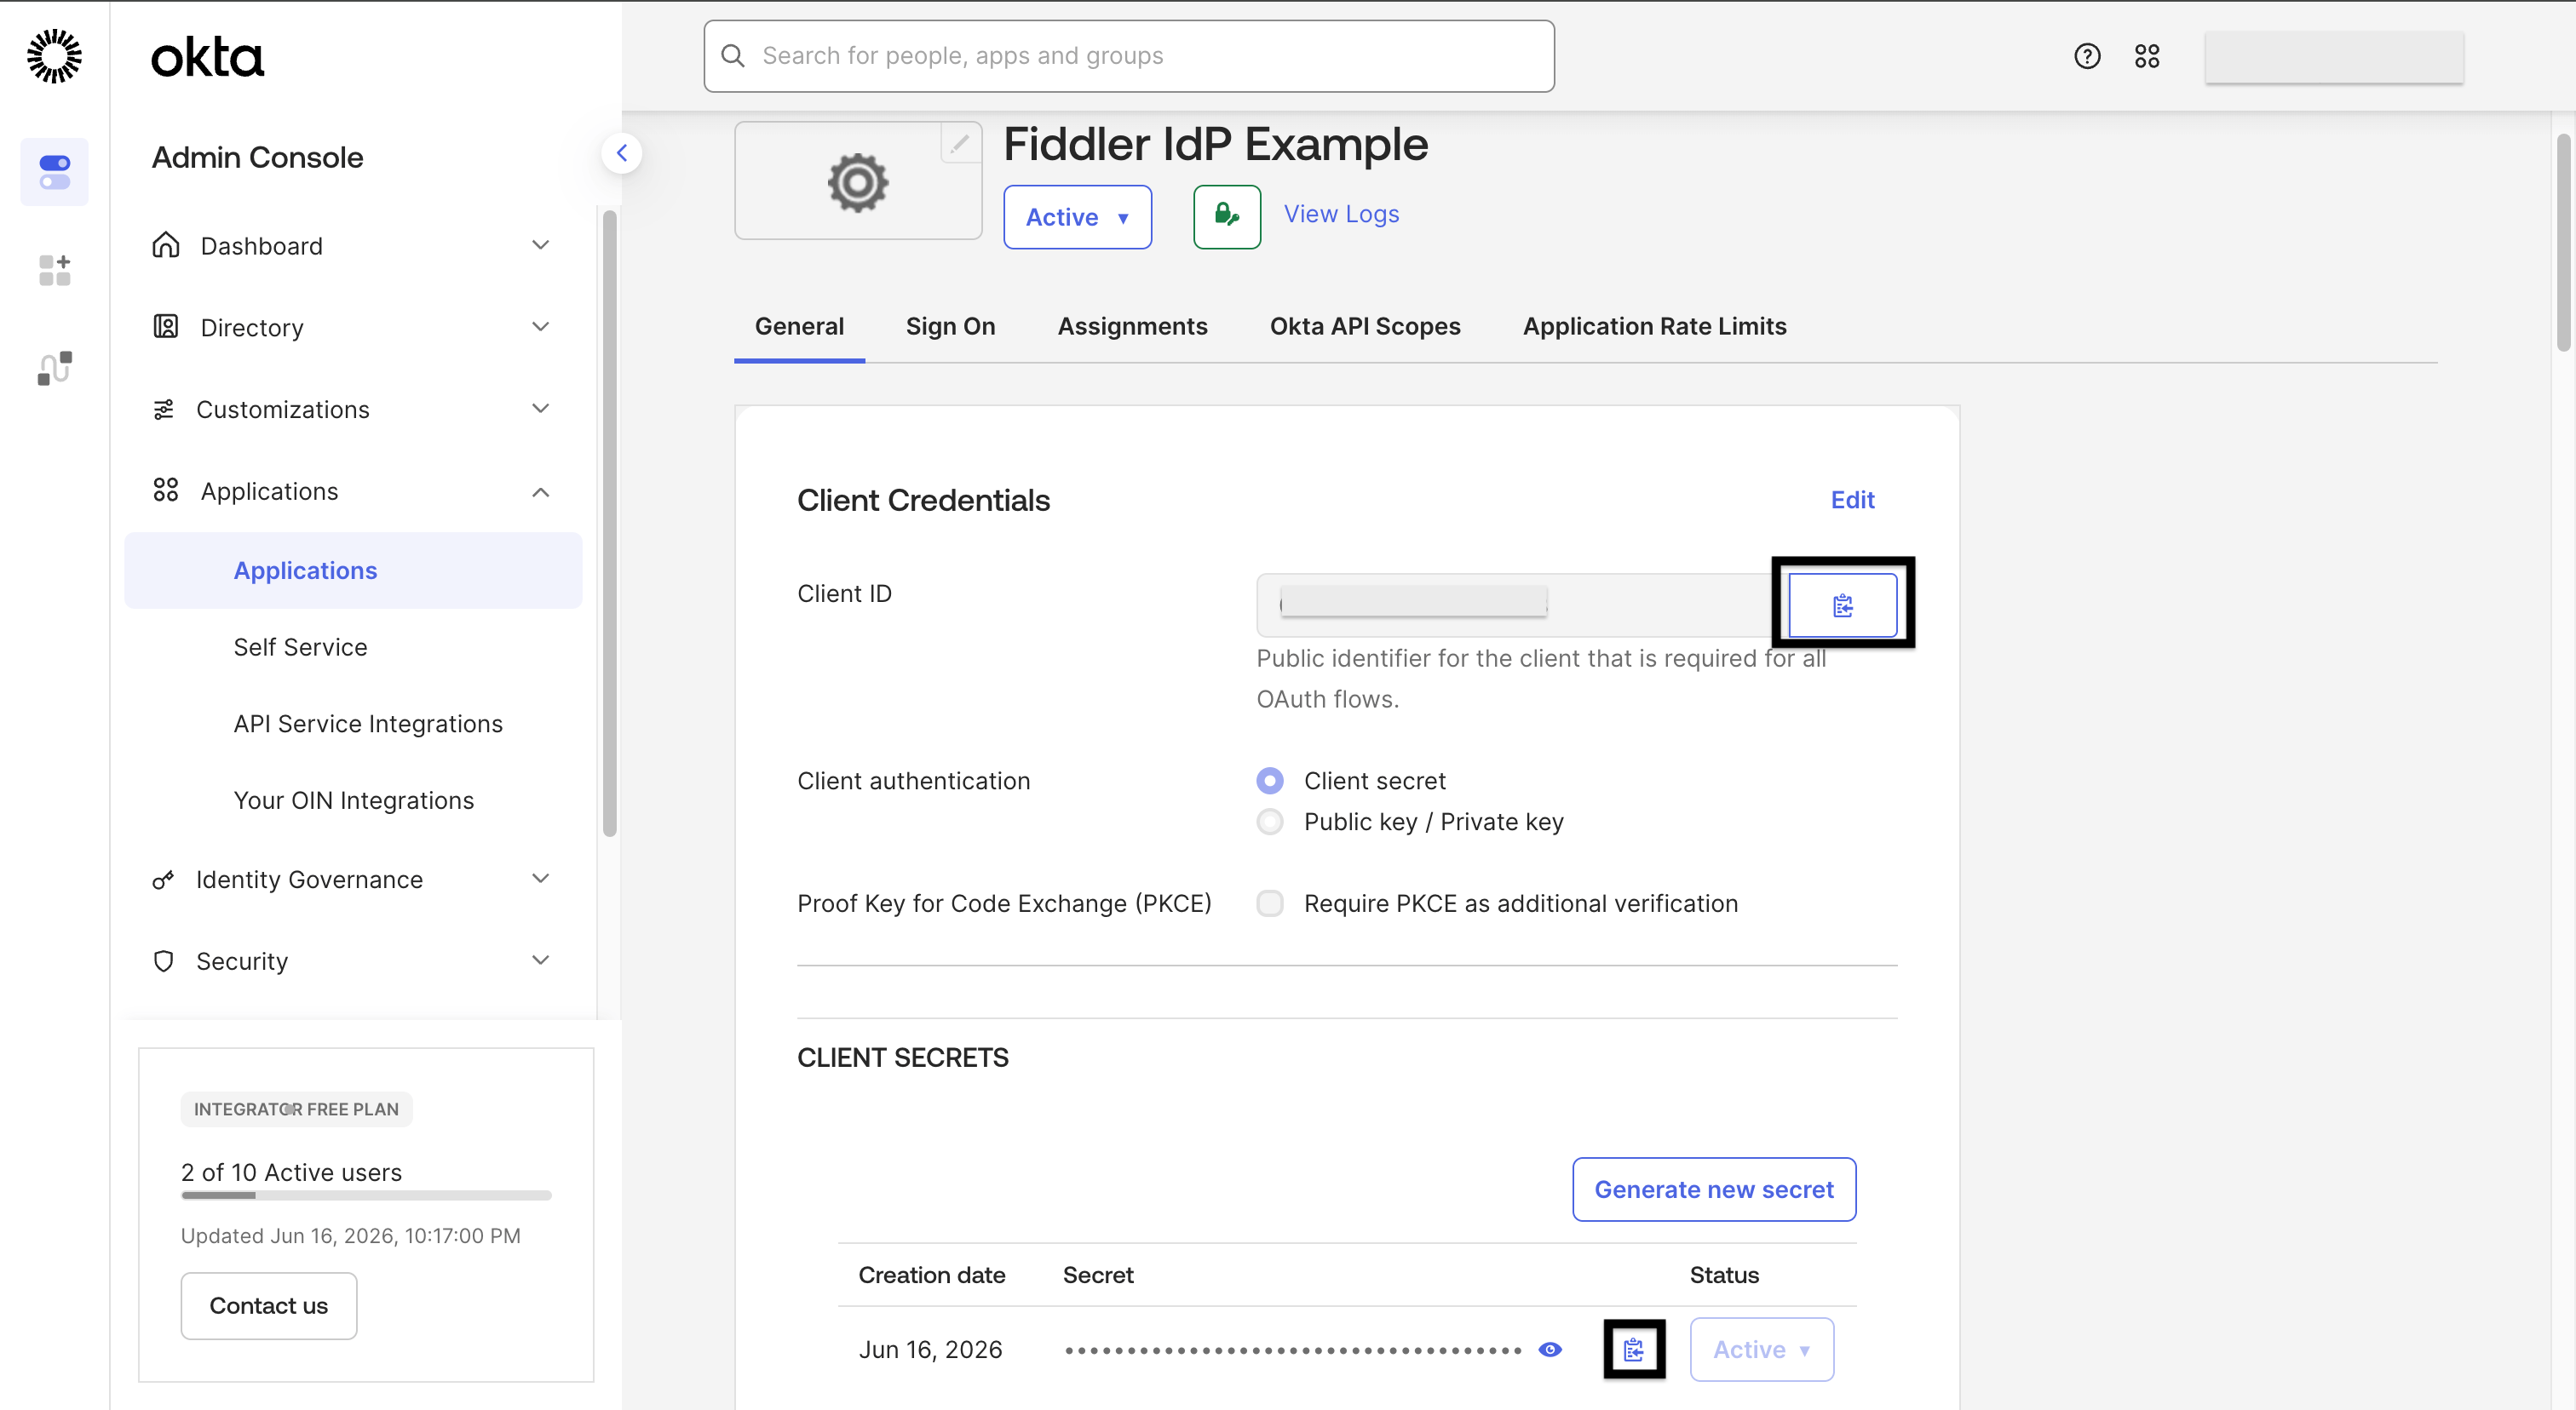
Task: Click the Contact us button
Action: pyautogui.click(x=268, y=1305)
